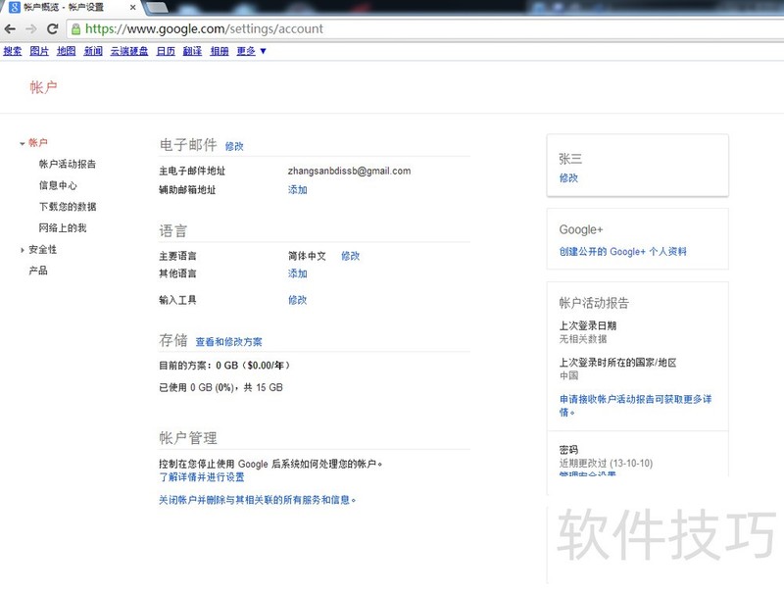784x593 pixels.
Task: Click the browser back arrow
Action: click(10, 29)
